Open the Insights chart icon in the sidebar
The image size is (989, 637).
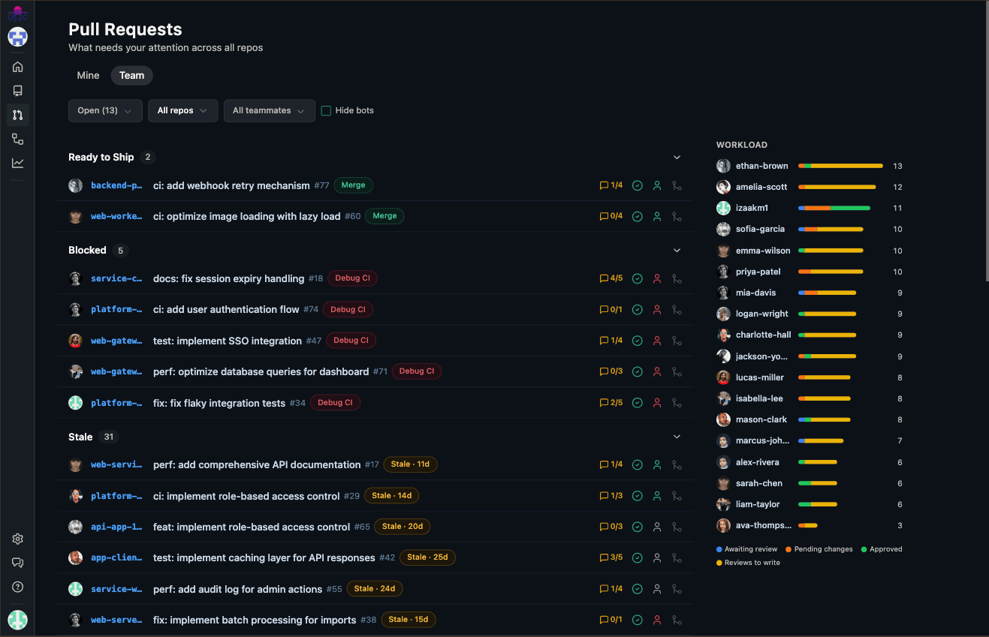pyautogui.click(x=17, y=163)
